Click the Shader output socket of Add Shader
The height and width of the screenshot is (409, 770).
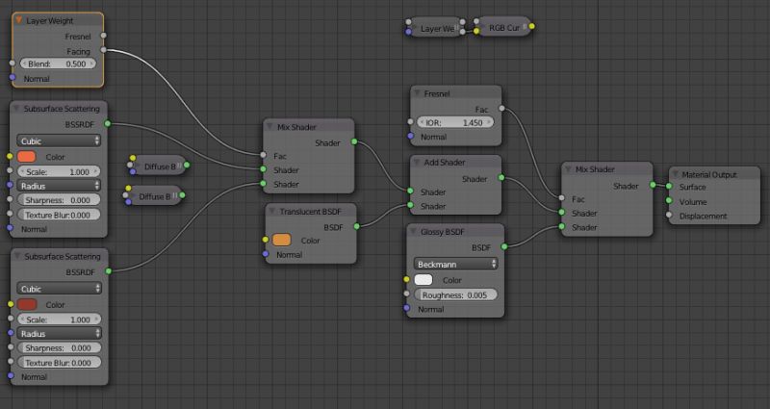click(501, 177)
